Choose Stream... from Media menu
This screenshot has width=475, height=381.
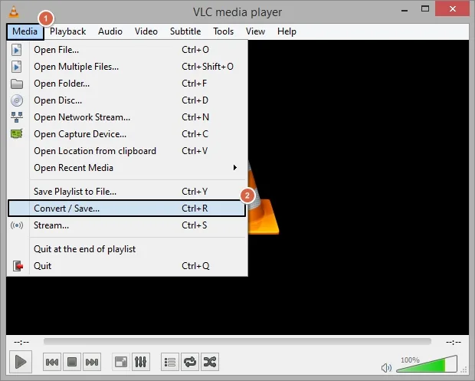(127, 225)
